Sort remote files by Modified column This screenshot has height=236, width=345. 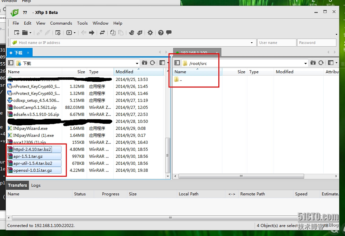[x=298, y=72]
